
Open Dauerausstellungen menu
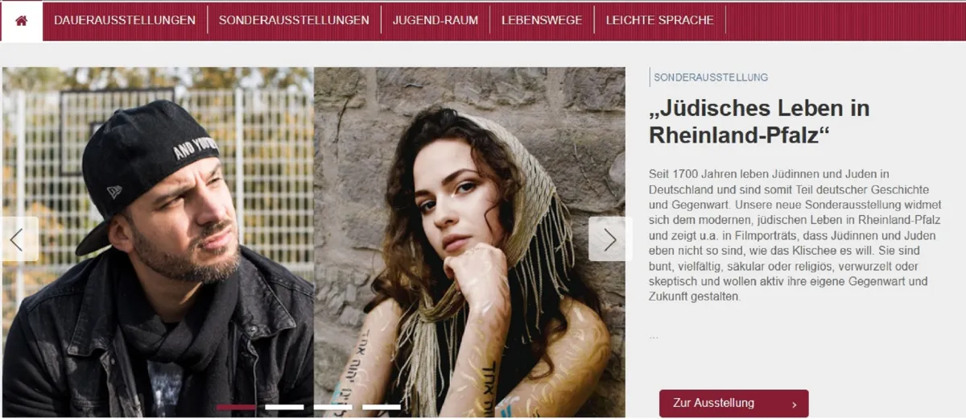pos(125,20)
